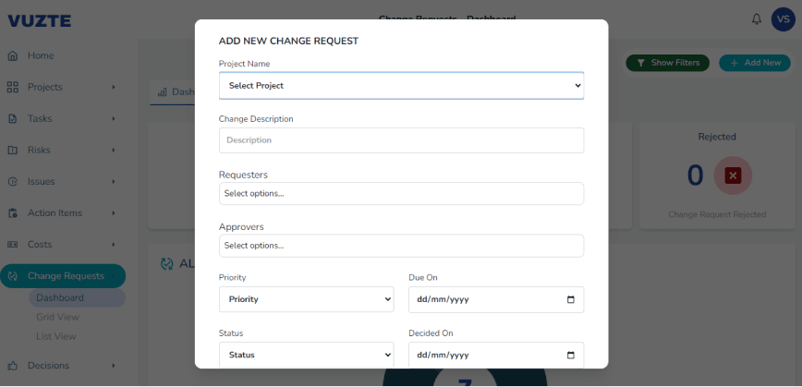Expand the Risks submenu arrow
The height and width of the screenshot is (387, 802).
114,151
